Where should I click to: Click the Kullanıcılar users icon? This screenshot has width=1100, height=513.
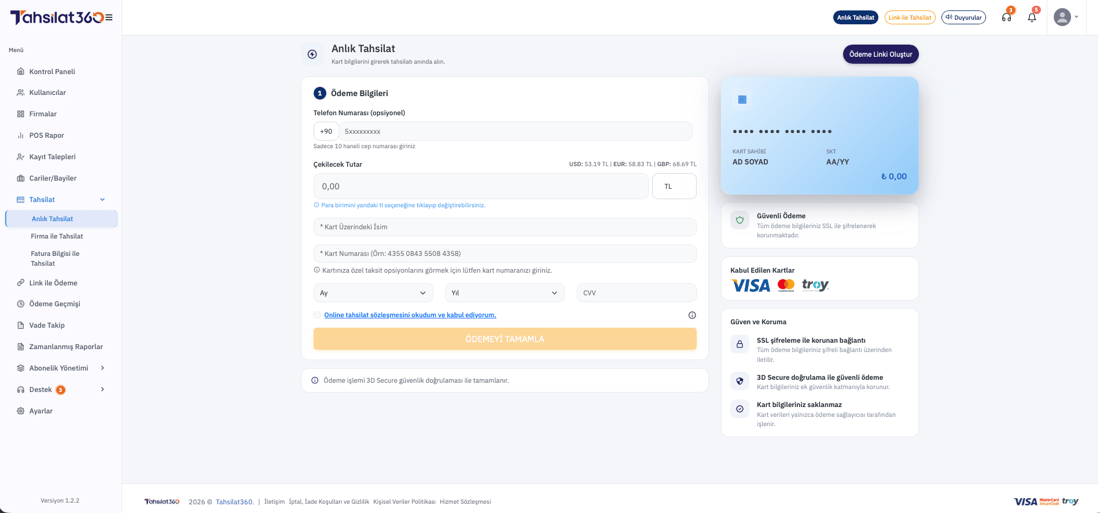tap(21, 93)
